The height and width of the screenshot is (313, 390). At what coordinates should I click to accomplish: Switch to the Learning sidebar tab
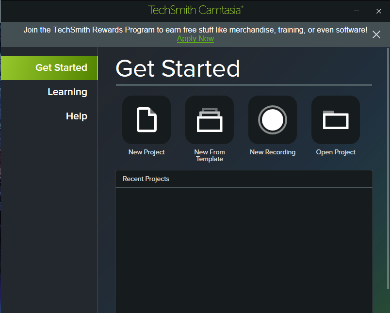(67, 92)
